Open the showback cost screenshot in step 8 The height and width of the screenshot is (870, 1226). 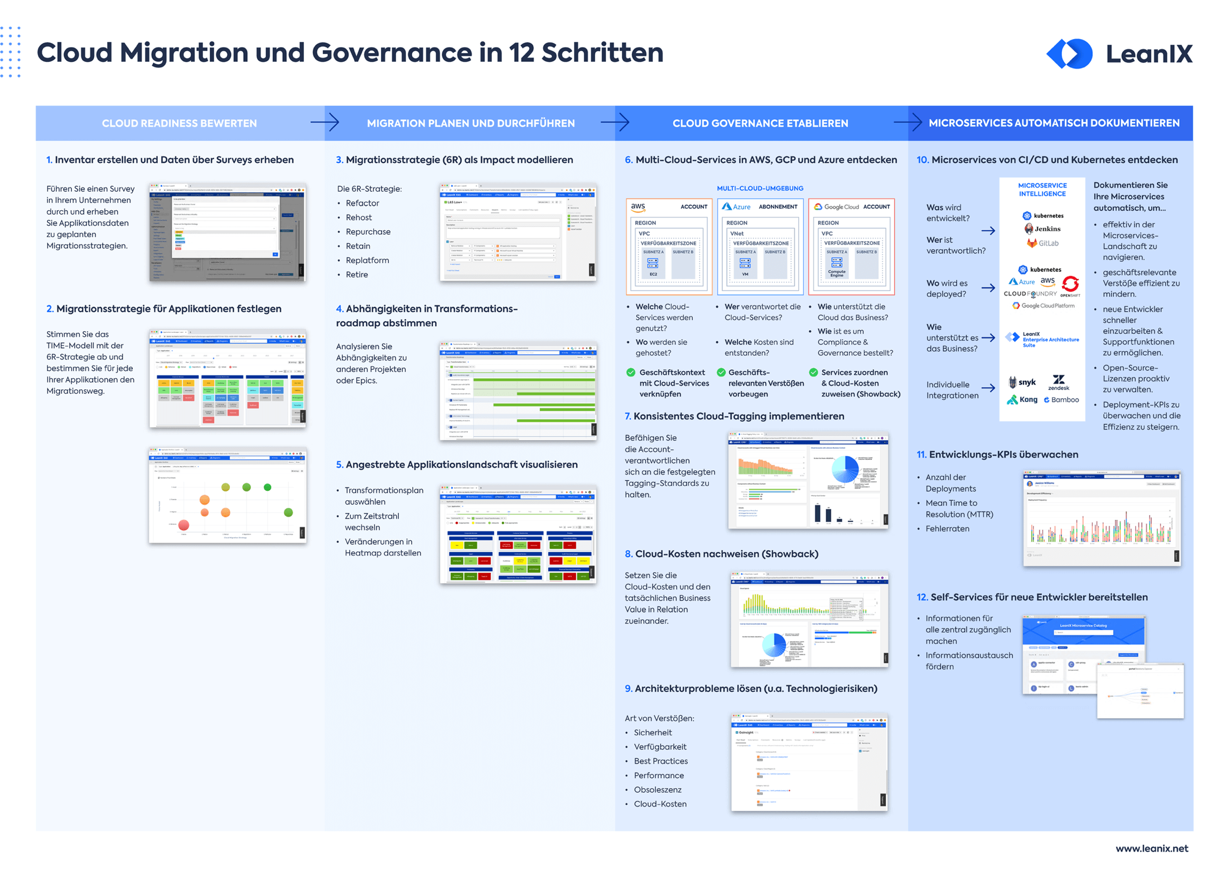[x=809, y=619]
